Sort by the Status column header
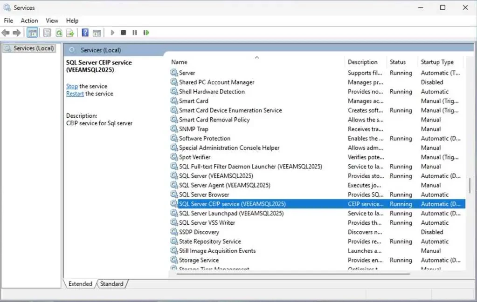This screenshot has height=302, width=477. pyautogui.click(x=402, y=62)
